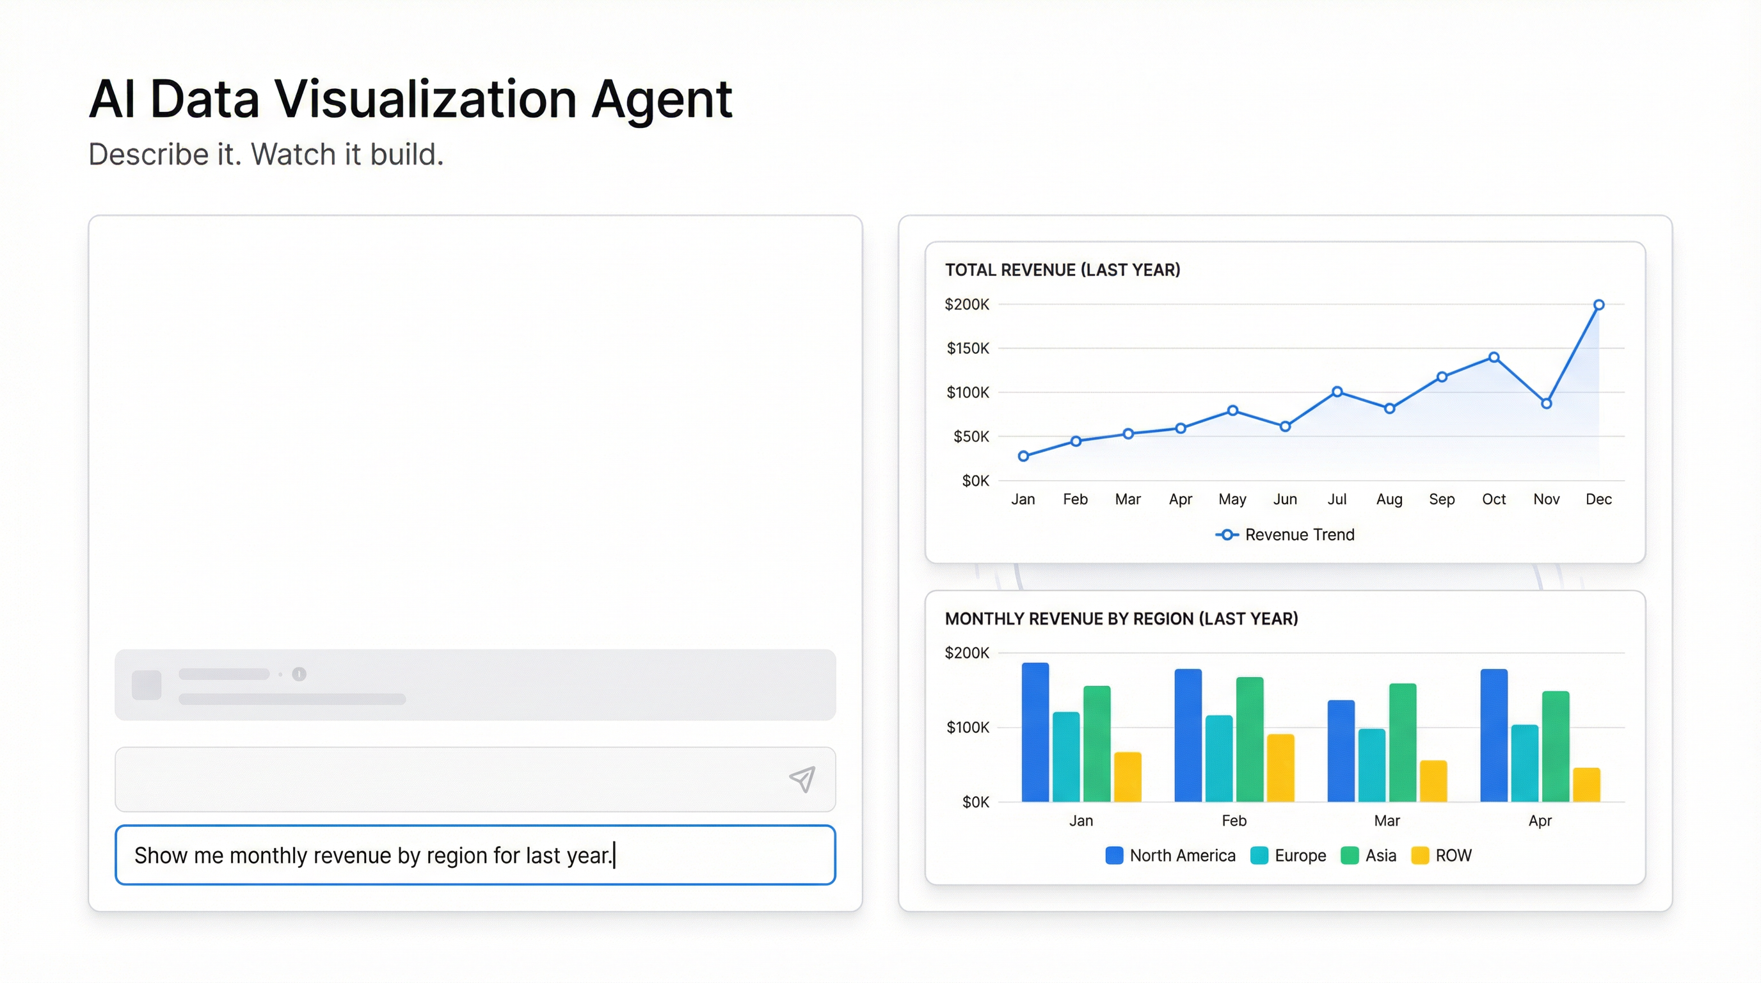Click the 'ROW' legend label
The width and height of the screenshot is (1761, 983).
coord(1453,856)
